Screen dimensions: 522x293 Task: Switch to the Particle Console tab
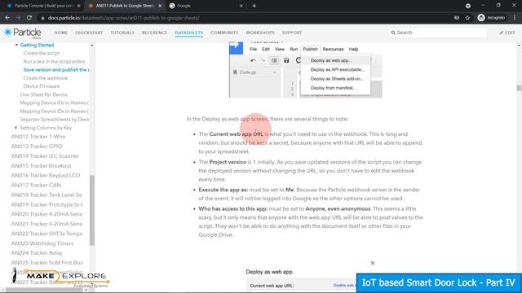coord(42,6)
